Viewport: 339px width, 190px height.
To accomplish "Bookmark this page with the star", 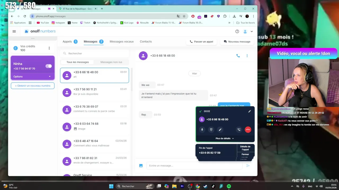I will [184, 16].
